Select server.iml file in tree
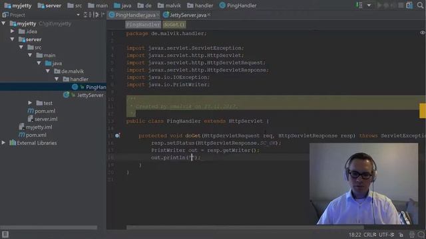The height and width of the screenshot is (239, 426). click(x=43, y=119)
